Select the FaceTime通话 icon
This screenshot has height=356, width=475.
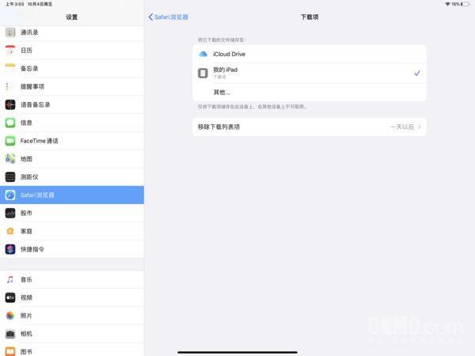[x=10, y=141]
